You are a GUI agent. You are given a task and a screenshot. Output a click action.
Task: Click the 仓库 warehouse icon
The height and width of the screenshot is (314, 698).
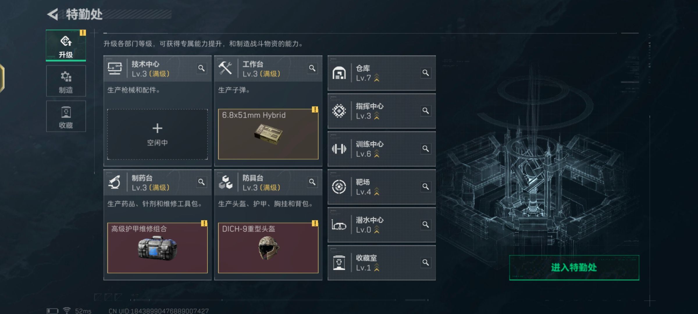(x=339, y=73)
